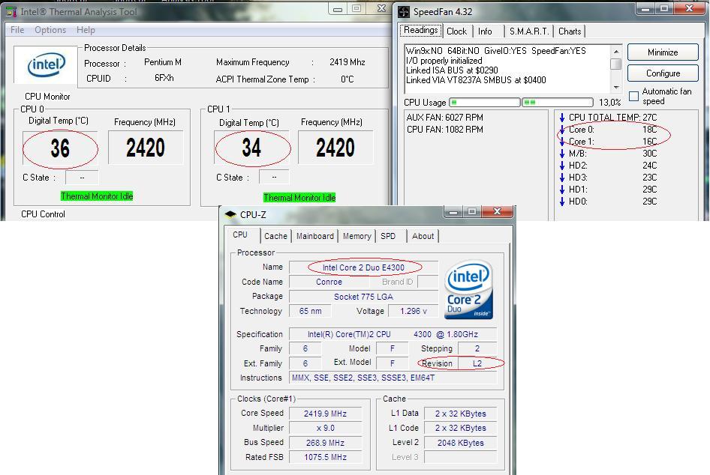Image resolution: width=710 pixels, height=475 pixels.
Task: Click the CPU-Z title bar chip icon
Action: coord(230,215)
